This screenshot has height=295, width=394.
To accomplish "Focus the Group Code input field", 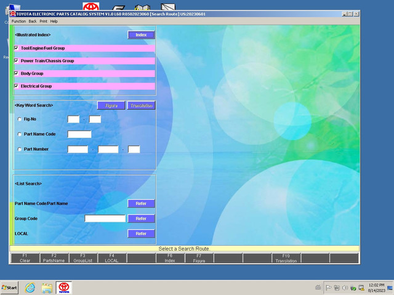I will pyautogui.click(x=105, y=219).
